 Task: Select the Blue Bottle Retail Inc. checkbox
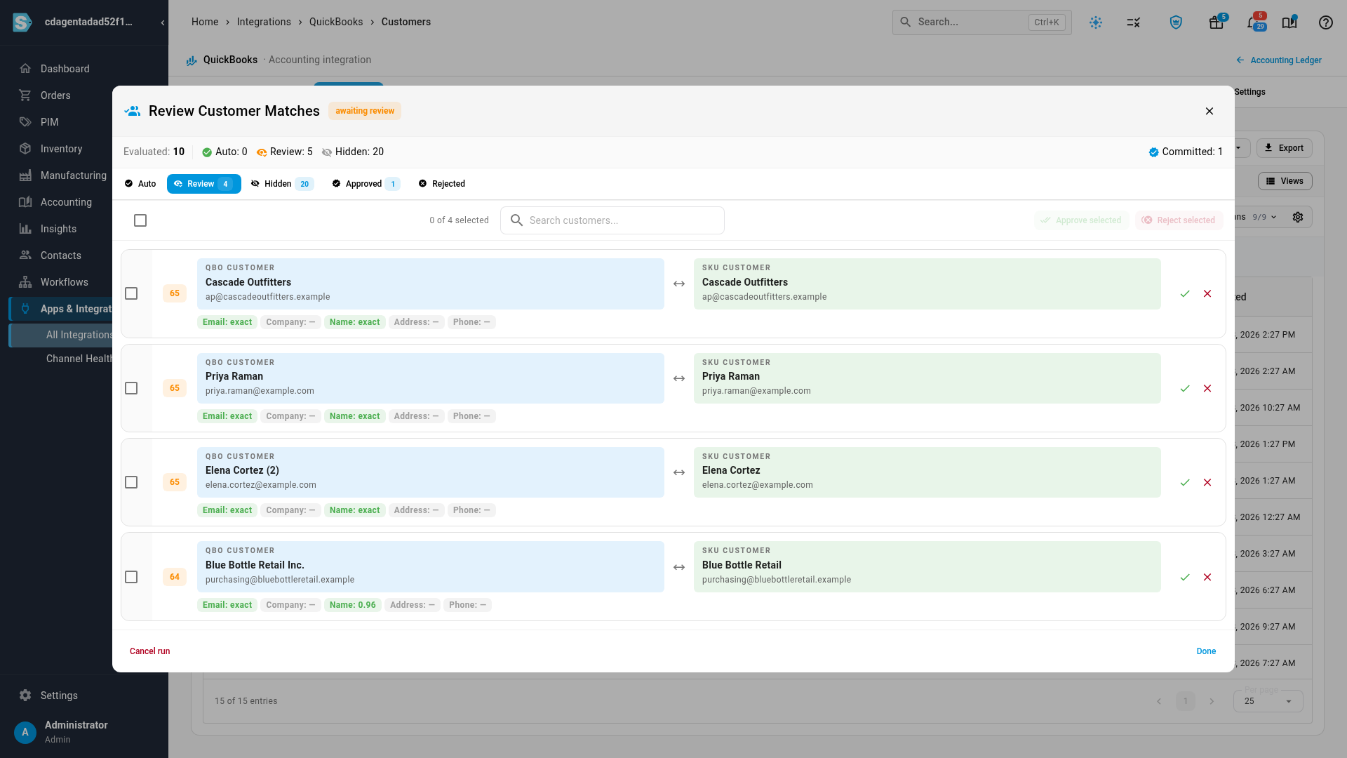[131, 577]
